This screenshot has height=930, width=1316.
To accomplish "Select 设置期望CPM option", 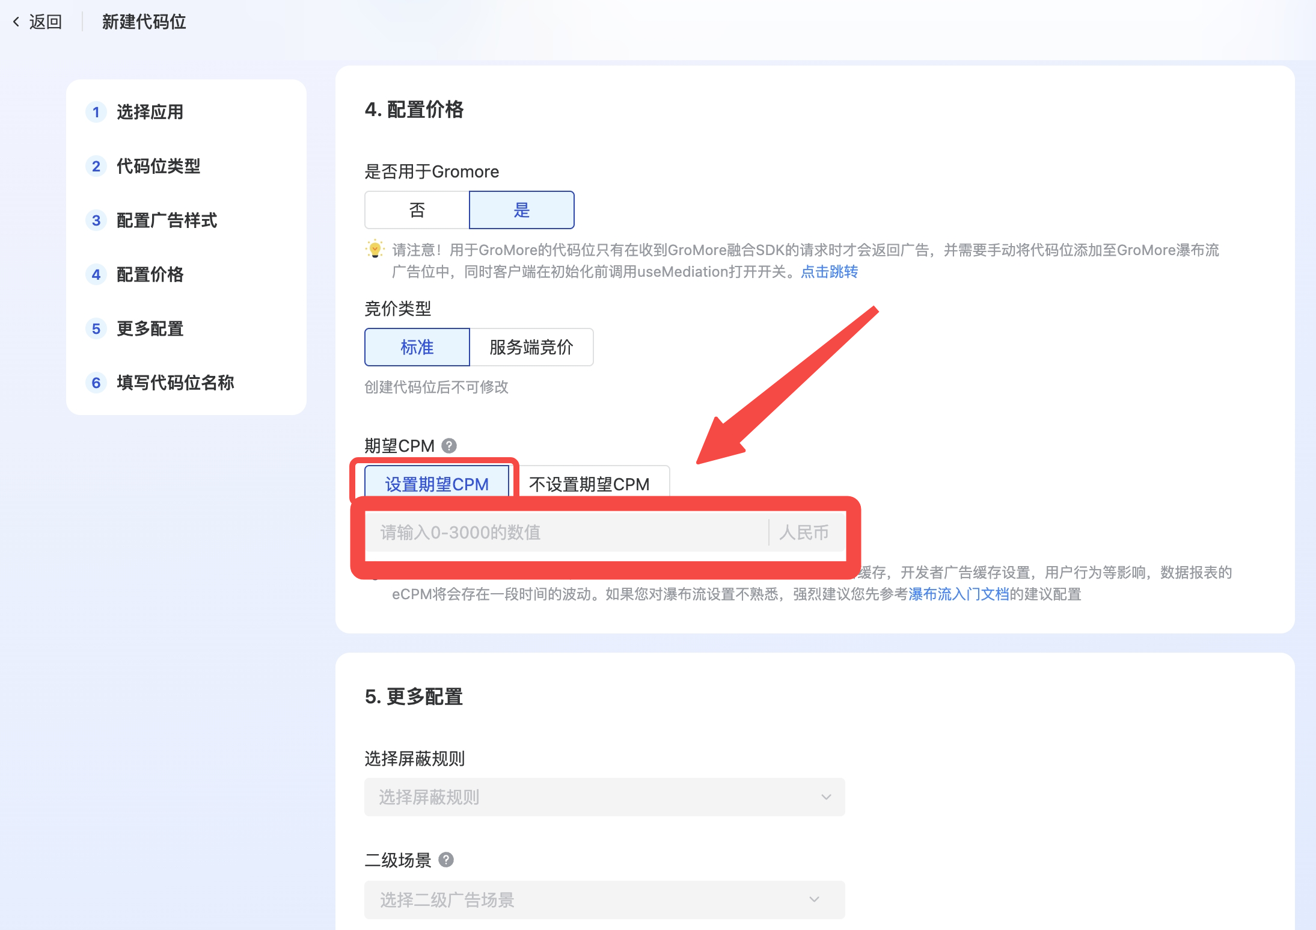I will [436, 484].
